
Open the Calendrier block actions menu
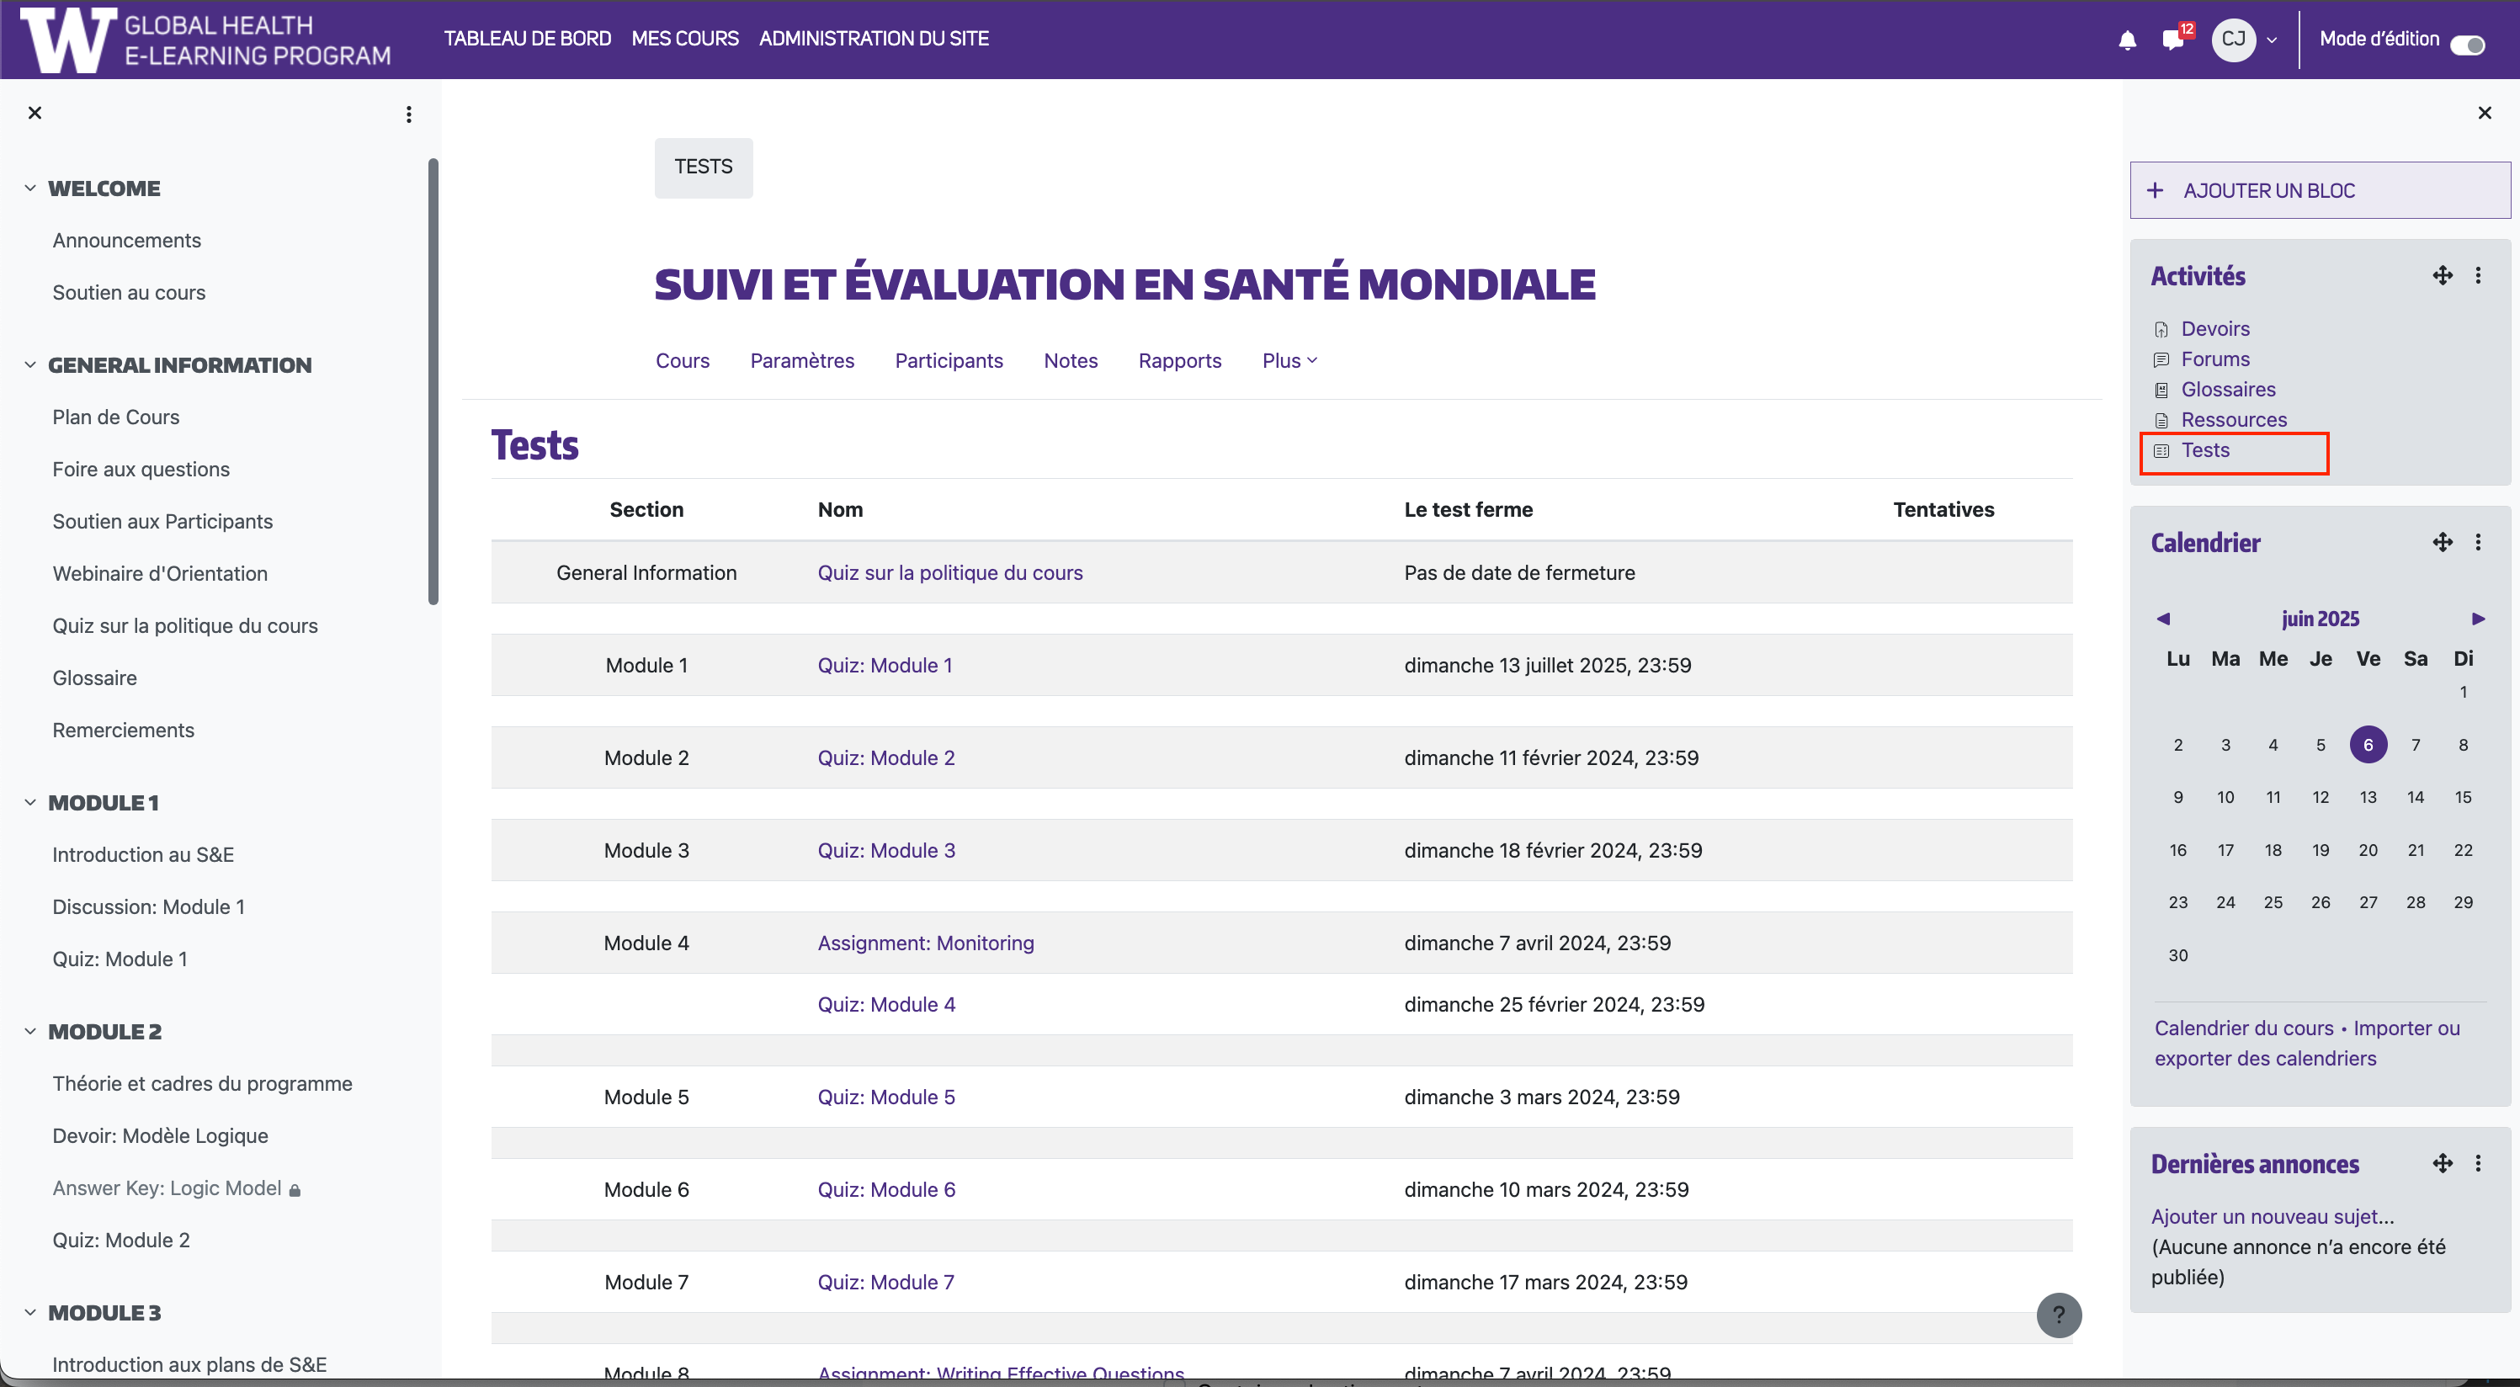tap(2478, 543)
